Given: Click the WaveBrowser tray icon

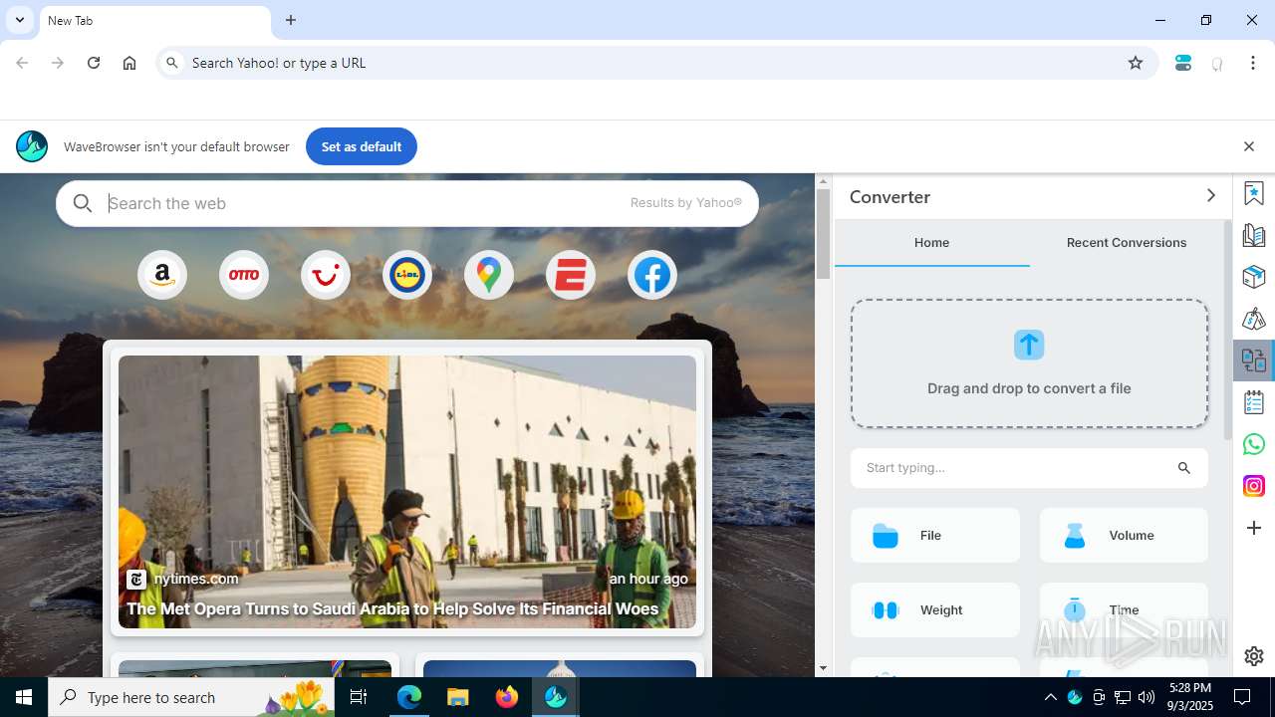Looking at the screenshot, I should (x=1075, y=697).
